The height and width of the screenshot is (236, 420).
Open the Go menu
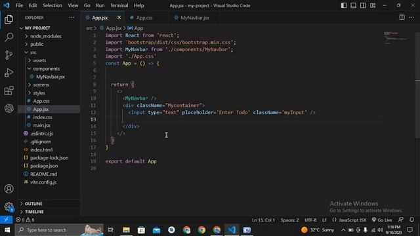87,5
